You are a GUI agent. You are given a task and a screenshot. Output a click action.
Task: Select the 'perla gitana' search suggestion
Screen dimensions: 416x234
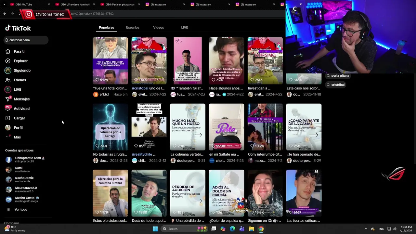point(338,76)
